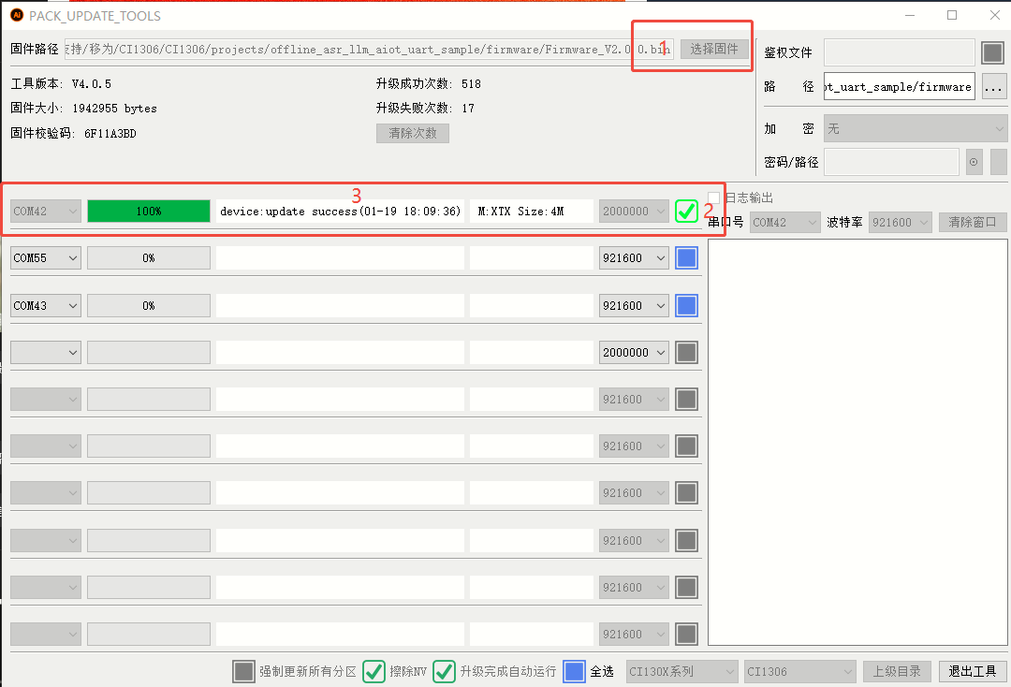Image resolution: width=1011 pixels, height=687 pixels.
Task: Click the ⊙ password reveal icon
Action: pyautogui.click(x=974, y=162)
